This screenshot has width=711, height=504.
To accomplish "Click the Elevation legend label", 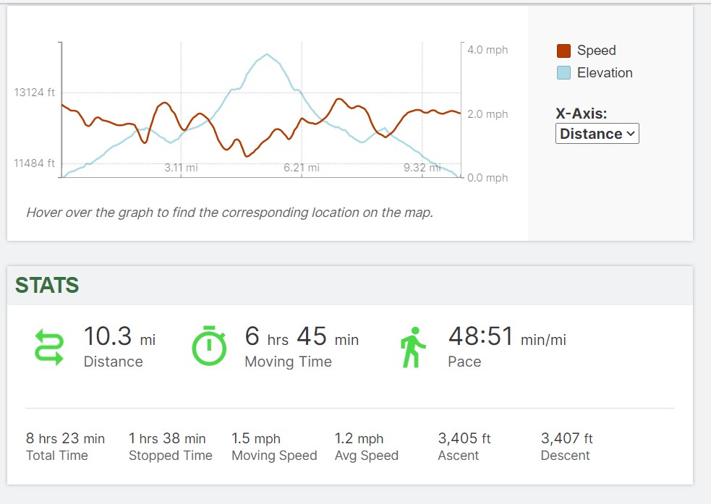I will point(605,73).
